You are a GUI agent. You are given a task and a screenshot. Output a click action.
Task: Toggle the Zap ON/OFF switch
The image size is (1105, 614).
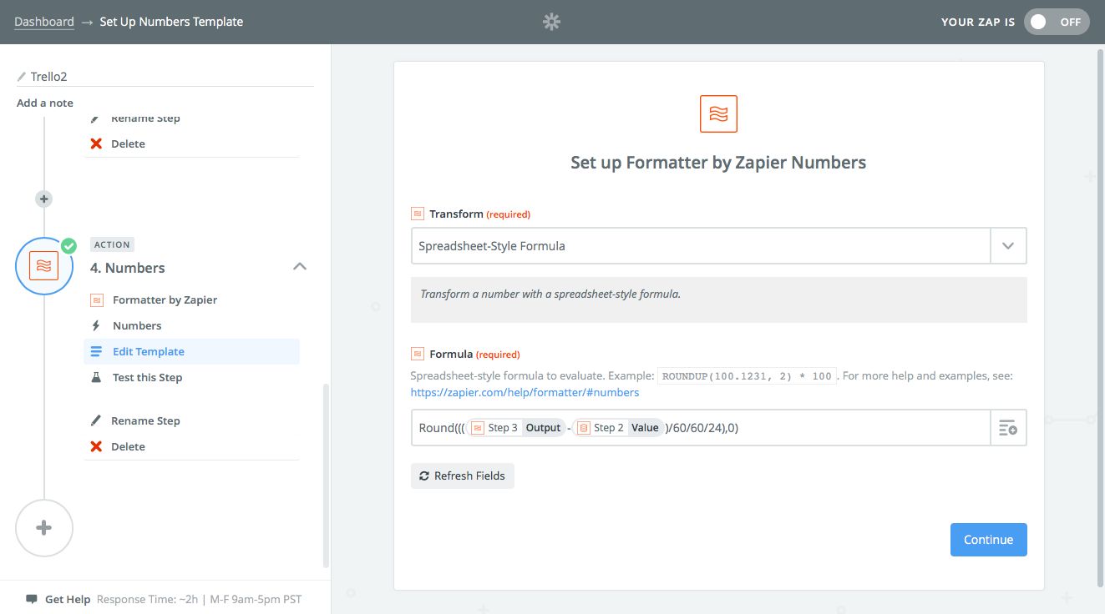[x=1056, y=22]
